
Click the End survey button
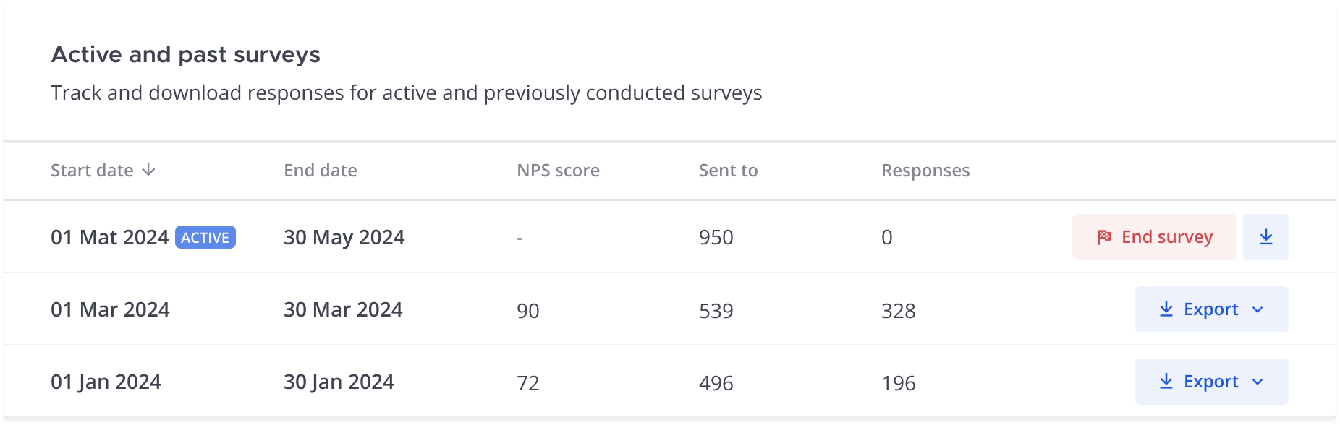click(1153, 236)
